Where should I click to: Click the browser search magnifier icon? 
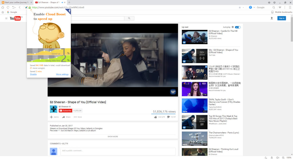coord(274,7)
